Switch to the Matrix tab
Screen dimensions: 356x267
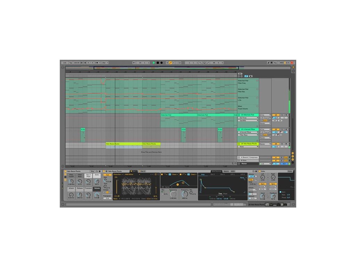click(226, 171)
